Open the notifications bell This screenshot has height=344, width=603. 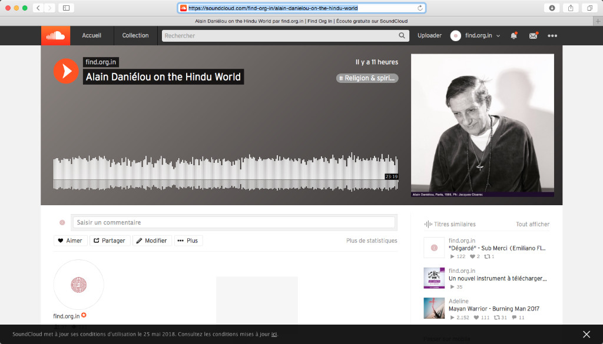[x=513, y=36]
